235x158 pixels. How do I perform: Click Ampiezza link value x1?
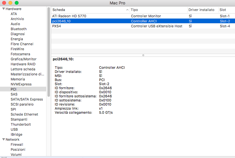101,108
